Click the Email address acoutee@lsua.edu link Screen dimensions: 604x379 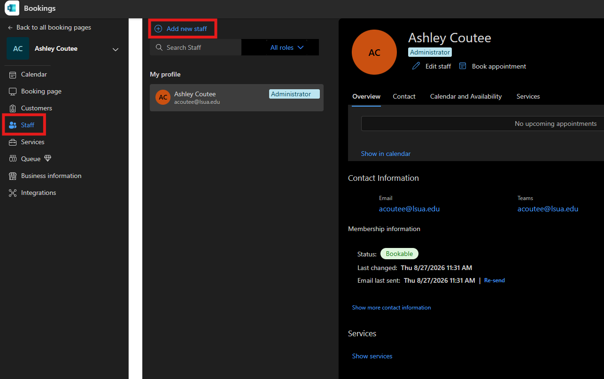pyautogui.click(x=409, y=209)
